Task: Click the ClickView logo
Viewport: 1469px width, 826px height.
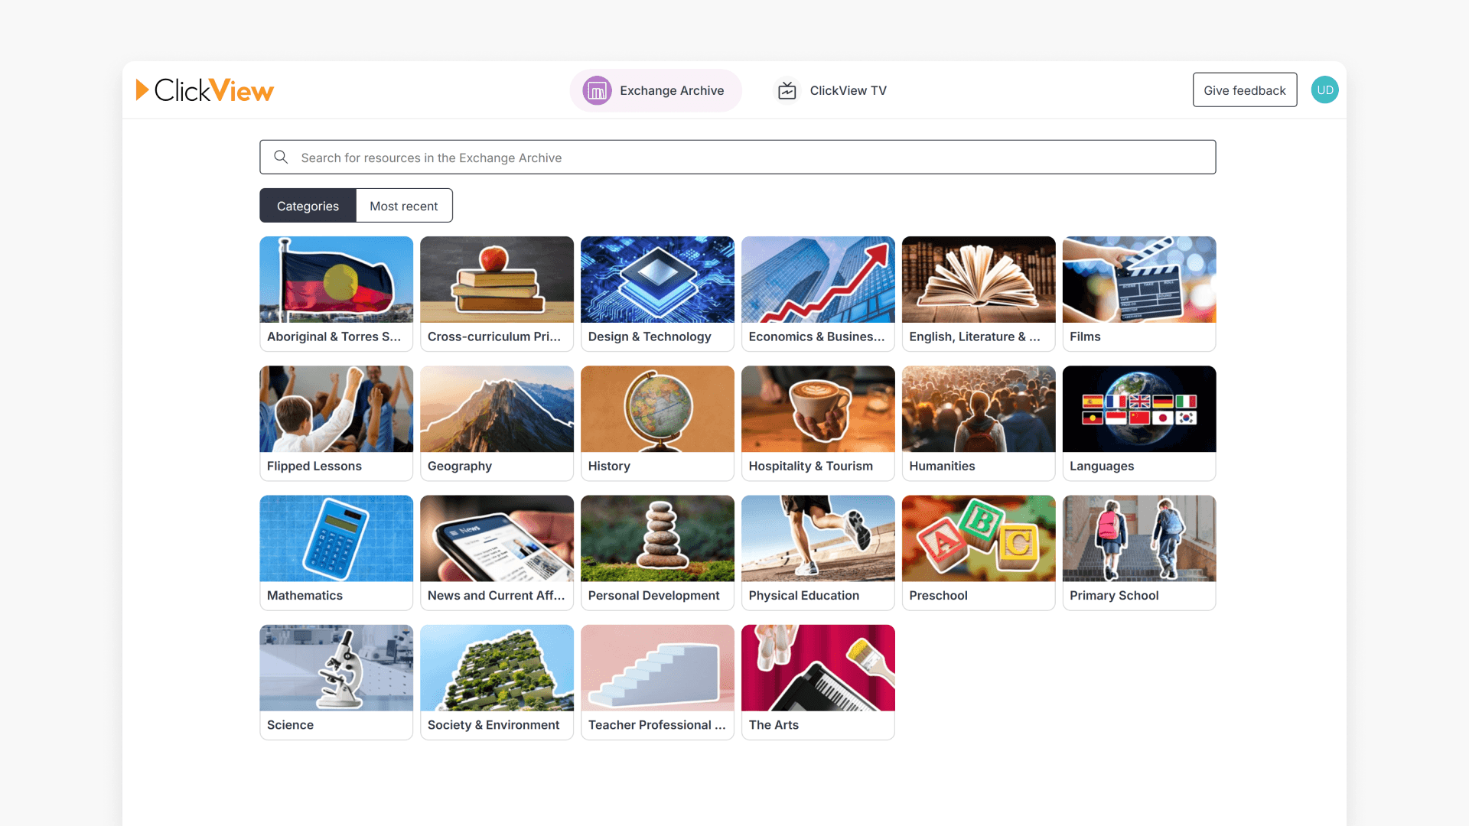Action: [204, 89]
